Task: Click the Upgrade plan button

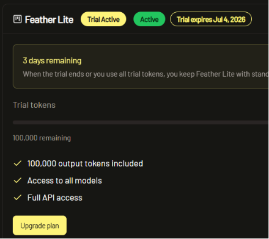Action: point(40,226)
